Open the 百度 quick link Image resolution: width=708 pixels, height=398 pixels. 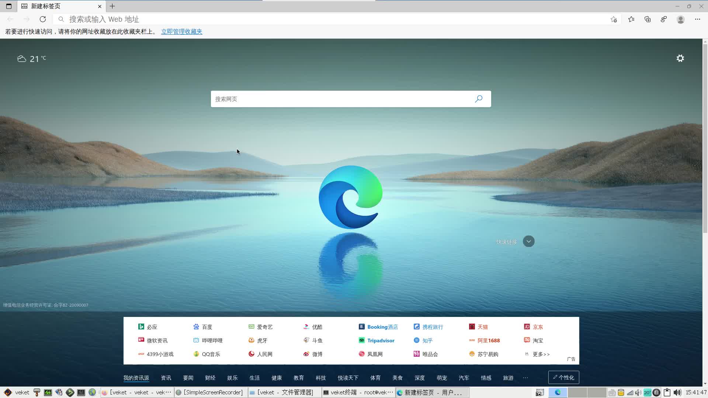click(x=203, y=327)
